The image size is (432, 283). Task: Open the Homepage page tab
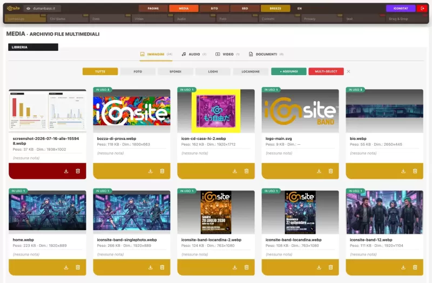(25, 18)
